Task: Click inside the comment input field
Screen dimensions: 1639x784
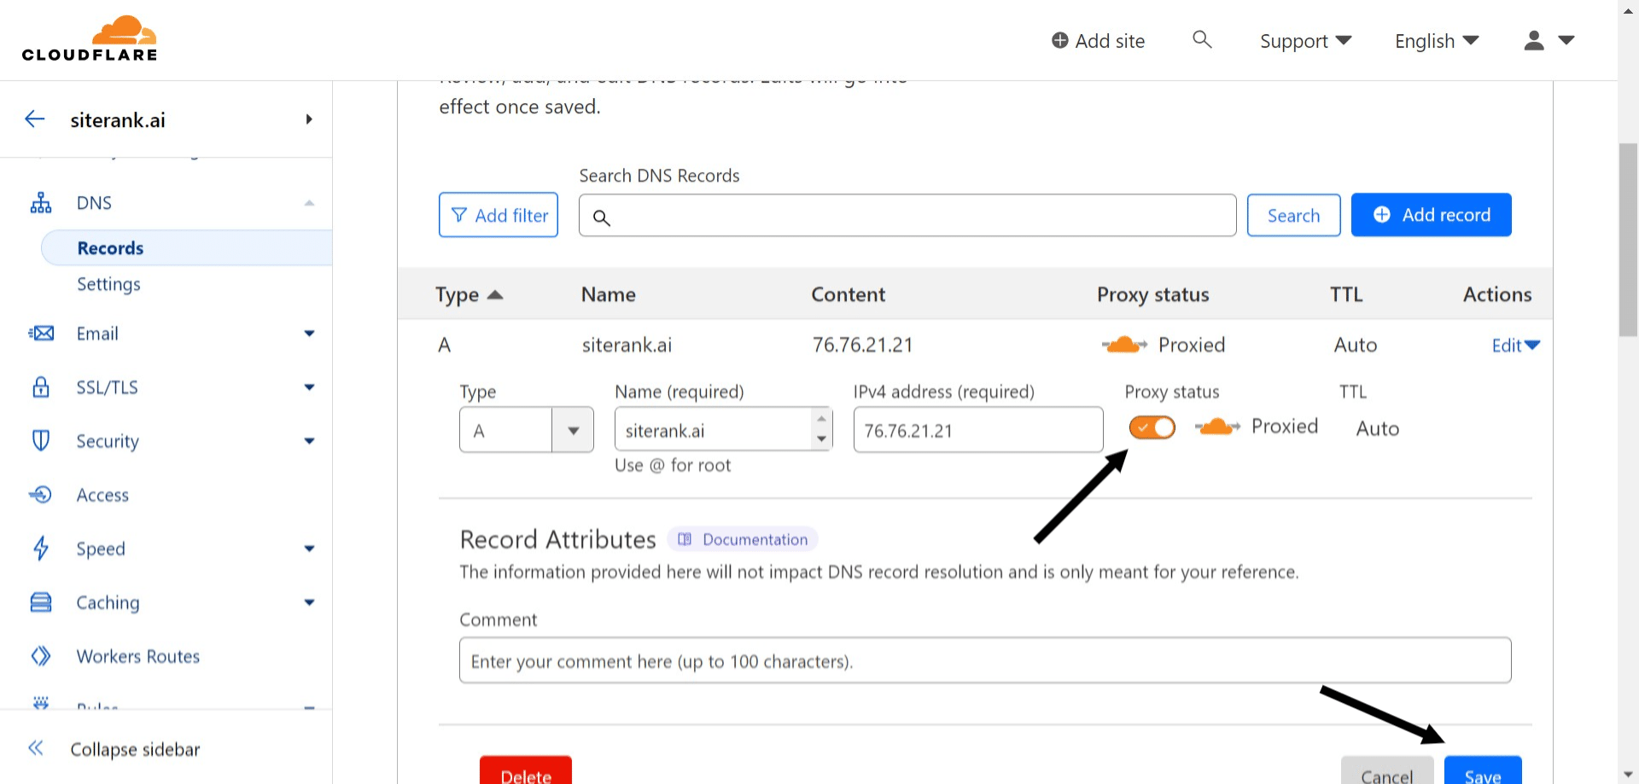Action: pyautogui.click(x=982, y=659)
